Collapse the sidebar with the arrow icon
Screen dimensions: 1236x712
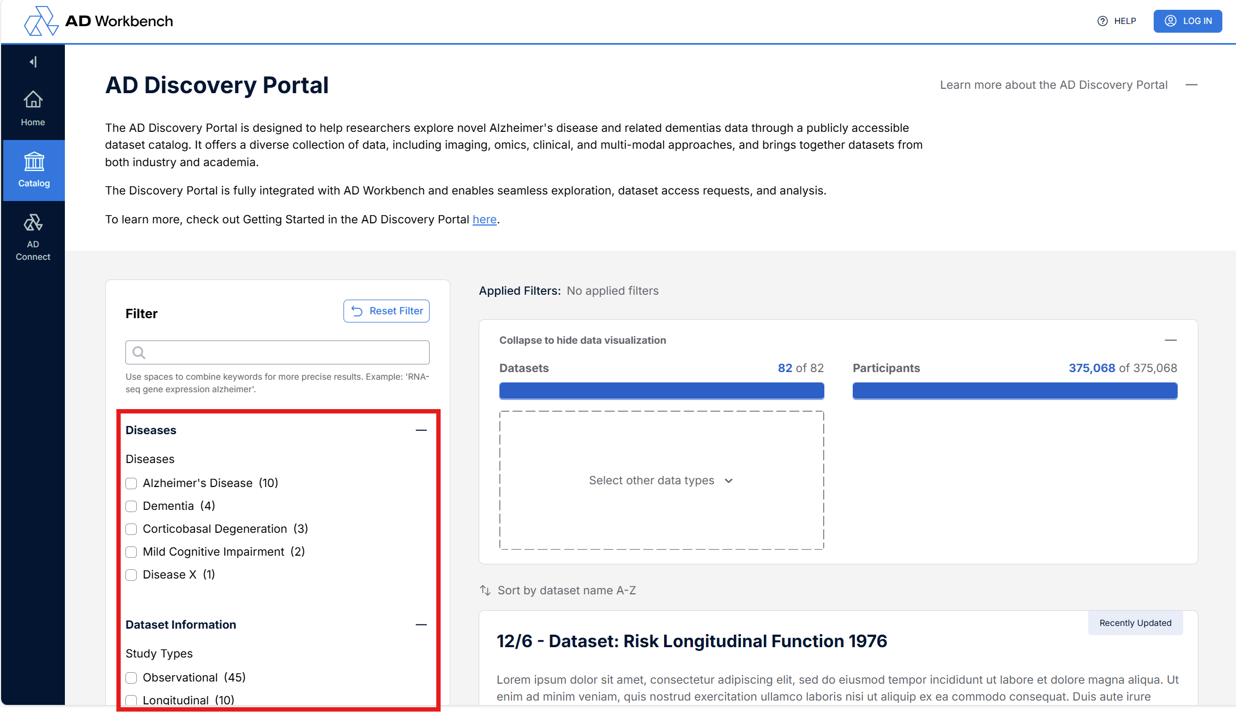tap(33, 62)
